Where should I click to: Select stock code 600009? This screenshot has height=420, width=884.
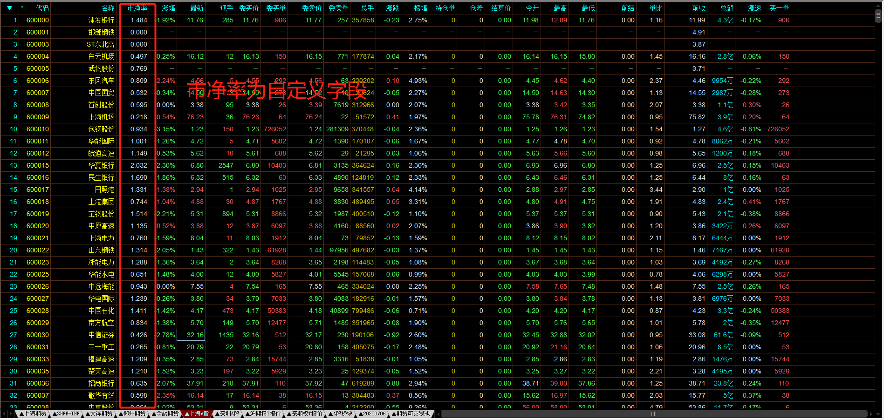coord(38,117)
